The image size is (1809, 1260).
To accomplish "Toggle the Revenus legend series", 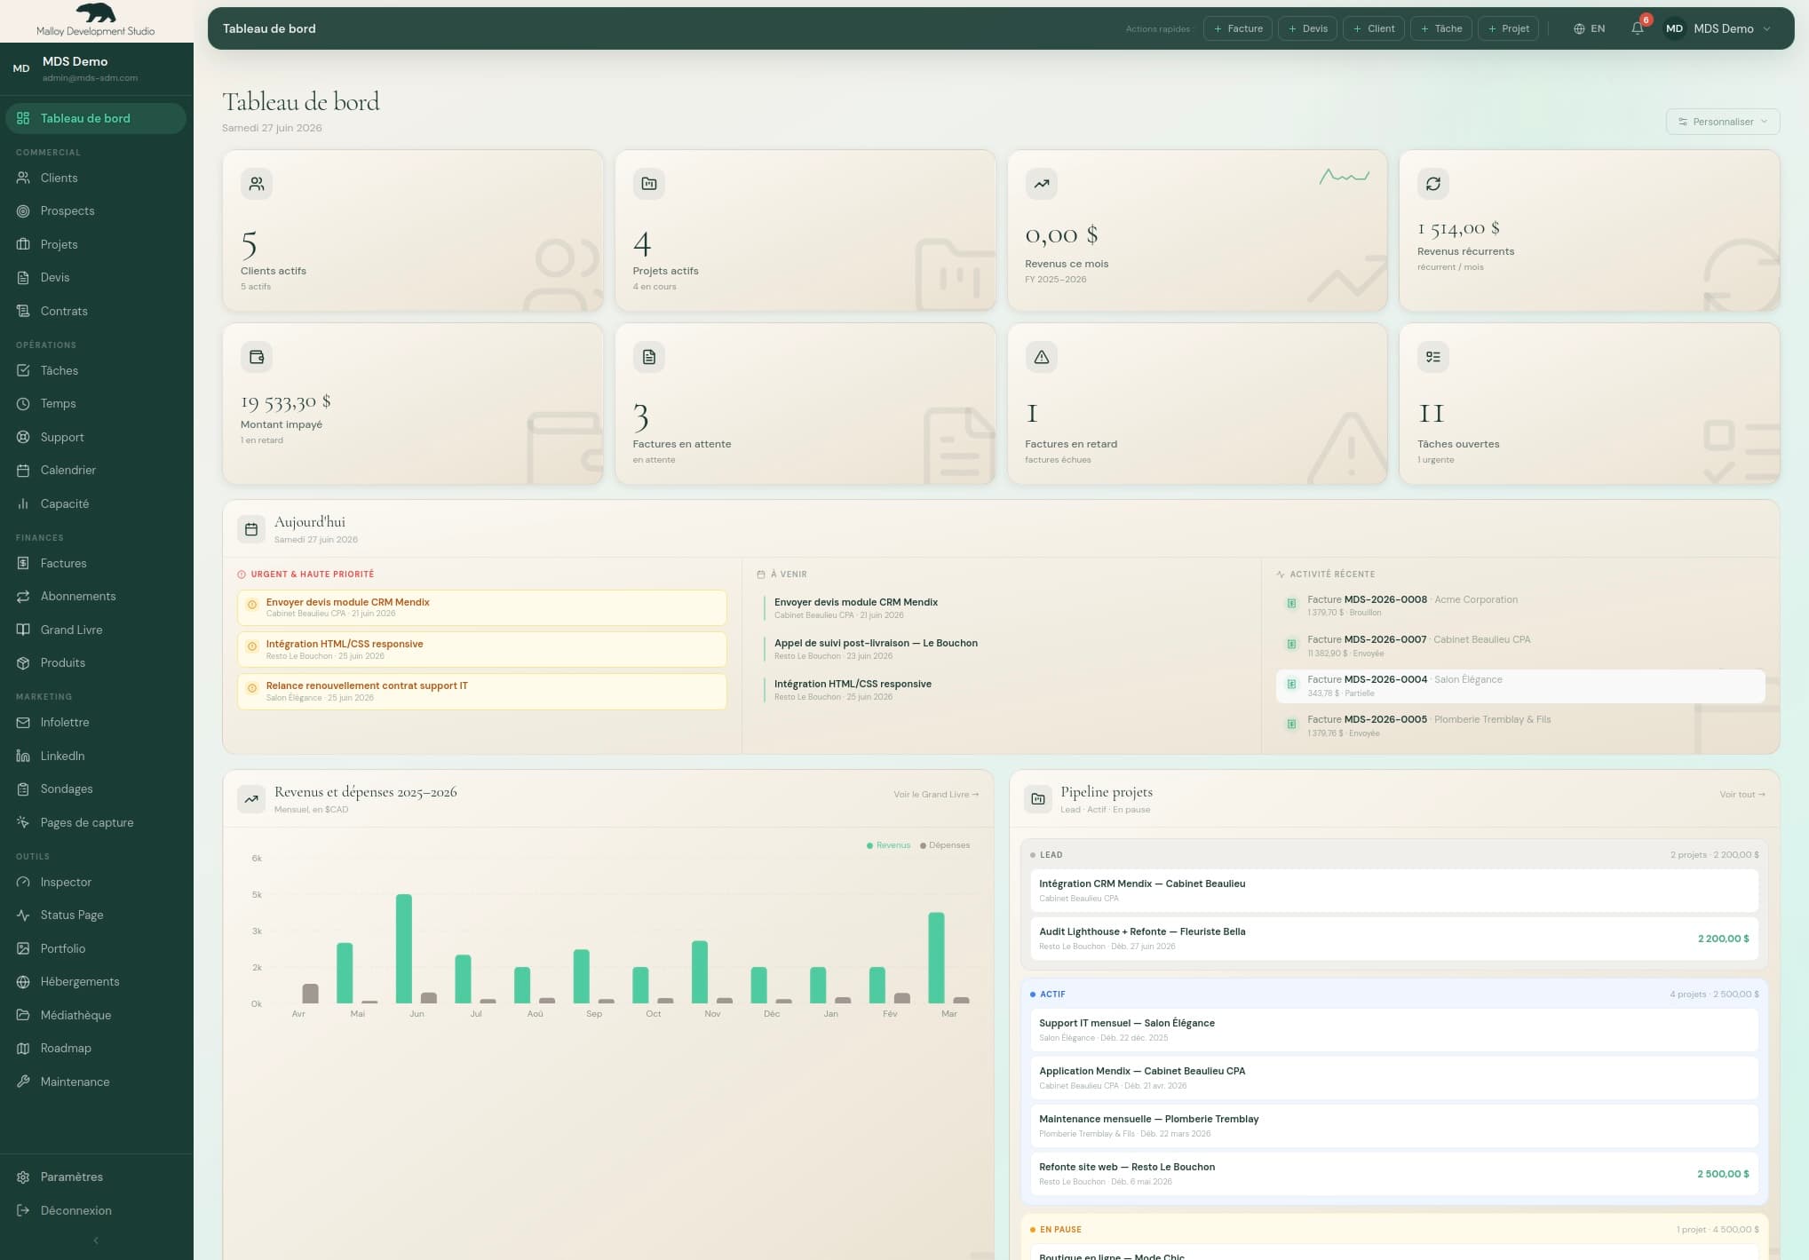I will pyautogui.click(x=888, y=845).
